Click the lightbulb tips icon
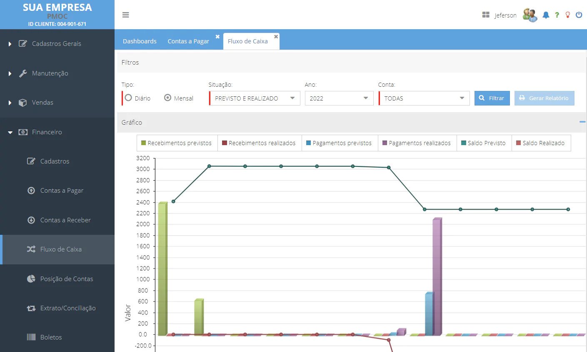Image resolution: width=587 pixels, height=352 pixels. click(567, 15)
